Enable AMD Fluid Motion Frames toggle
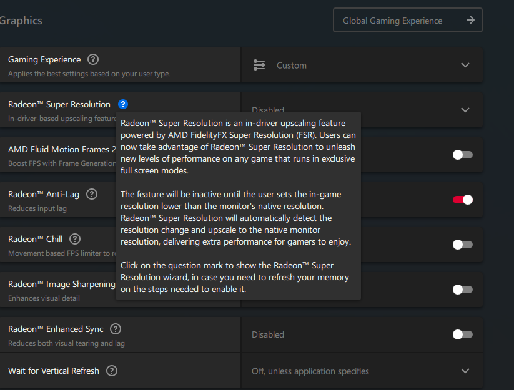 pyautogui.click(x=463, y=155)
